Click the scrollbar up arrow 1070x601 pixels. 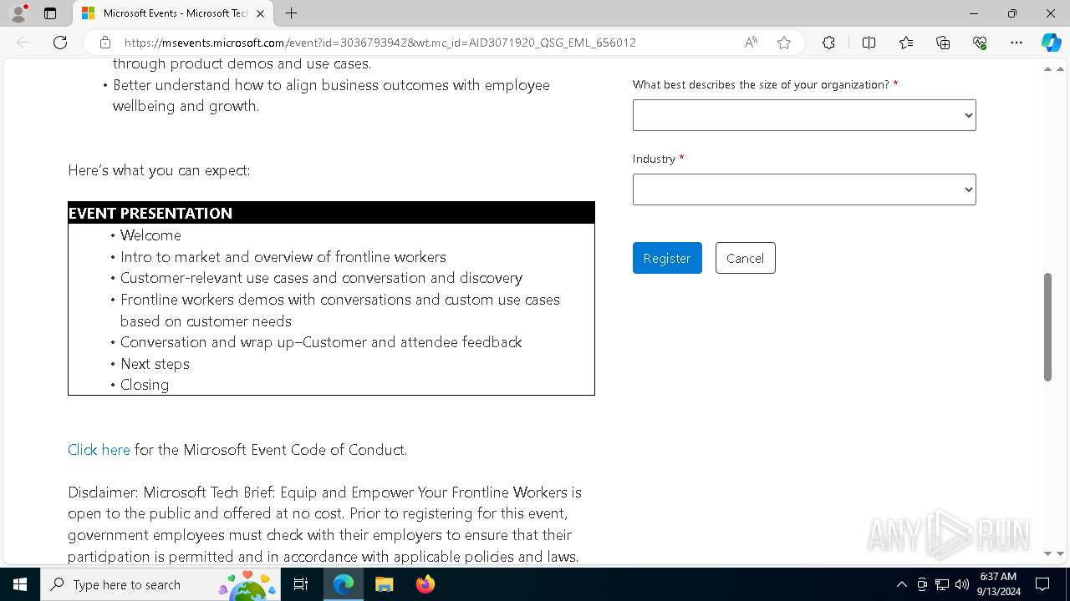(1048, 69)
